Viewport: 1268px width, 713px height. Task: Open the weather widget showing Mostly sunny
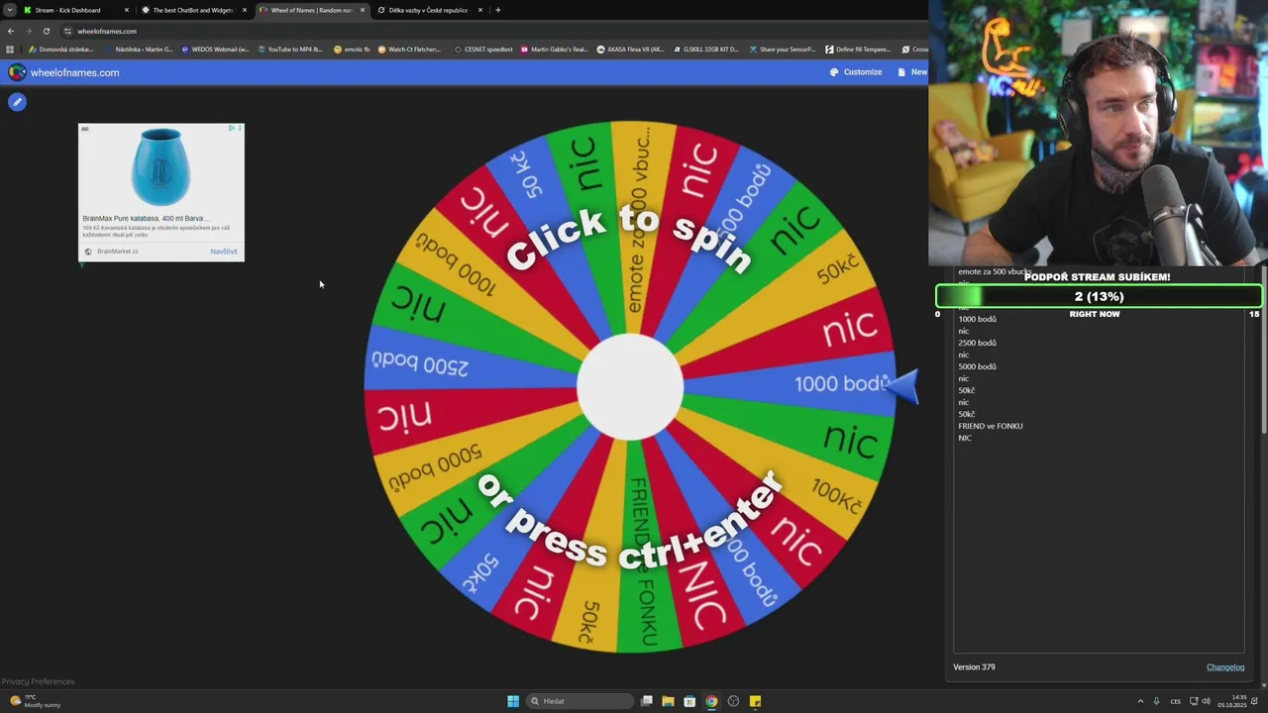[36, 701]
